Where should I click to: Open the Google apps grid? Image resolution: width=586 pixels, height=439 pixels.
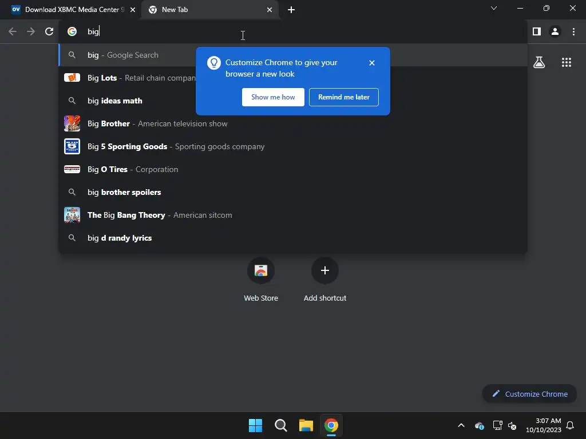[567, 62]
